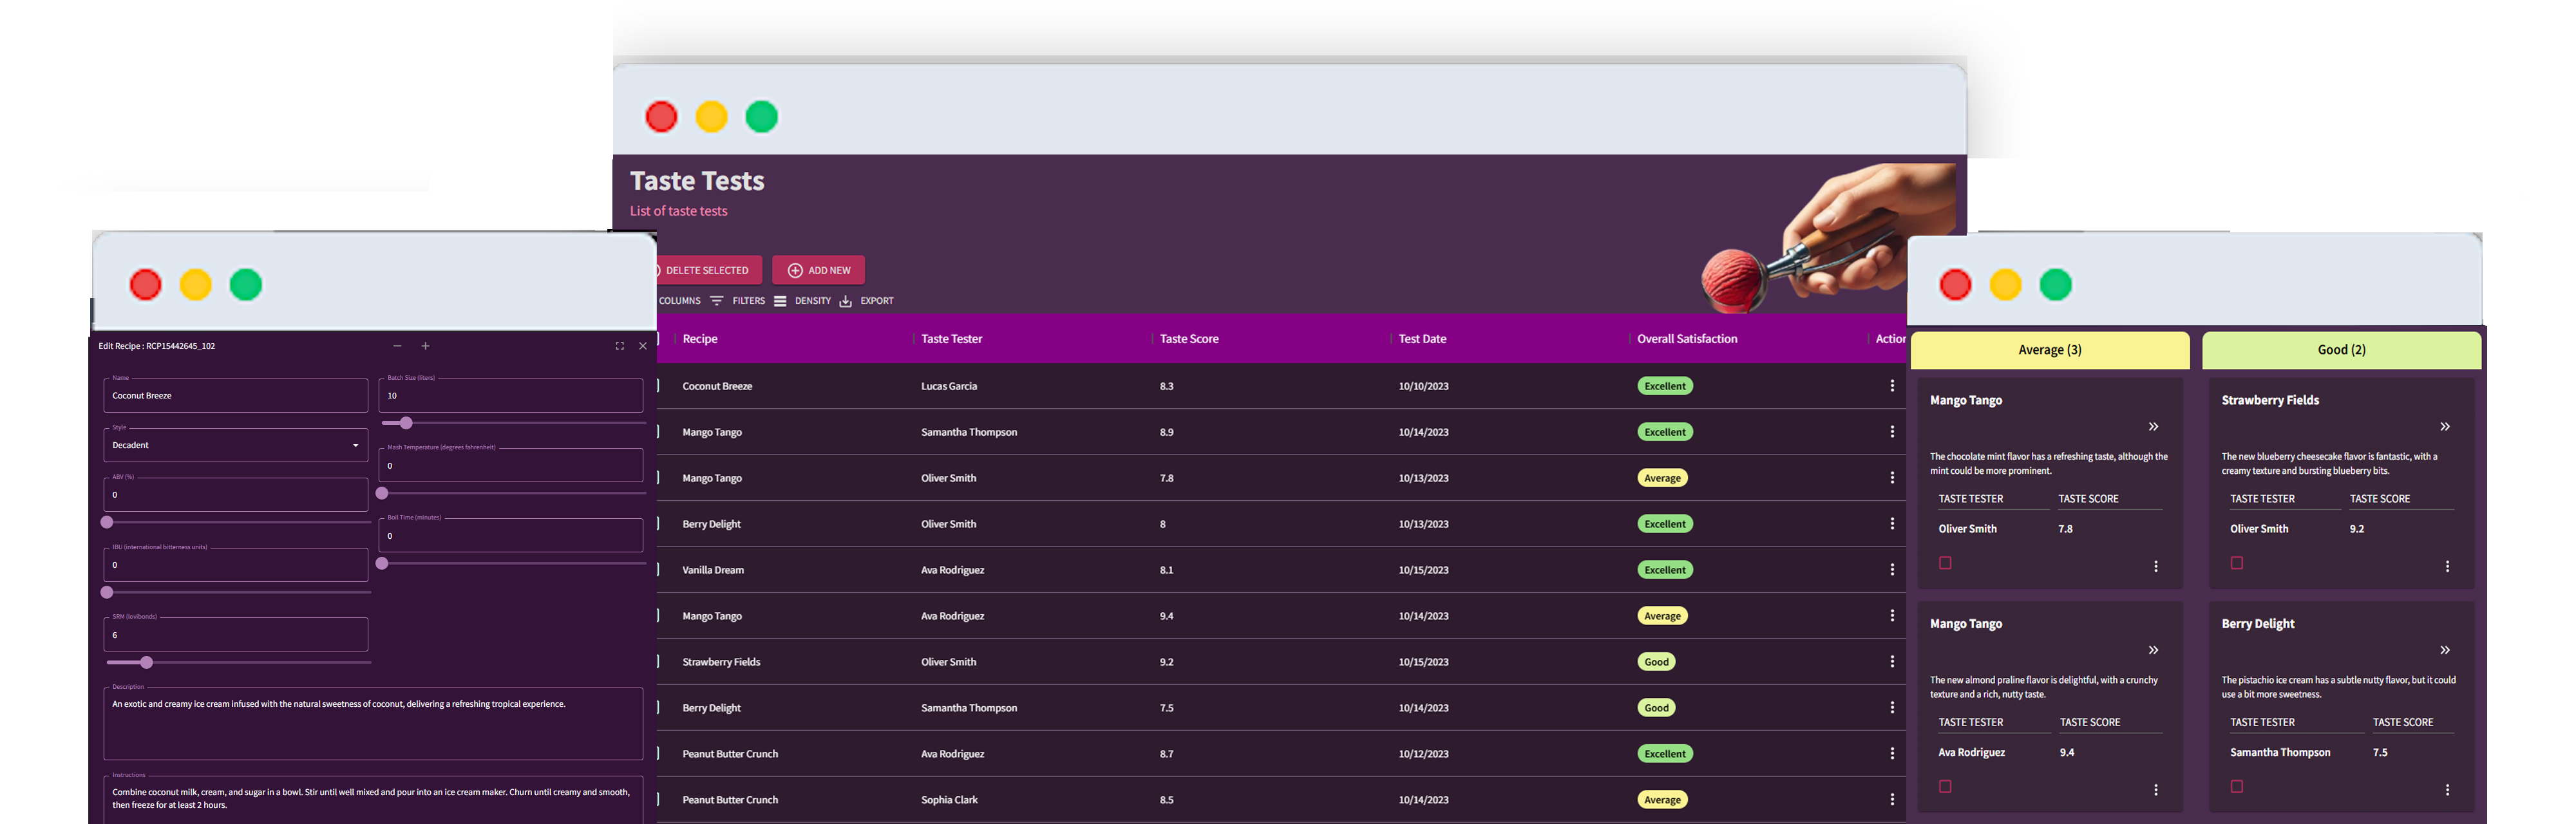This screenshot has height=824, width=2576.
Task: Check the box on the Berry Delight card
Action: [2237, 786]
